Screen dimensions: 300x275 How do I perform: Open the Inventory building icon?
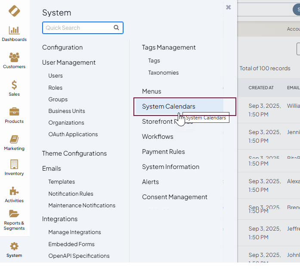point(14,164)
